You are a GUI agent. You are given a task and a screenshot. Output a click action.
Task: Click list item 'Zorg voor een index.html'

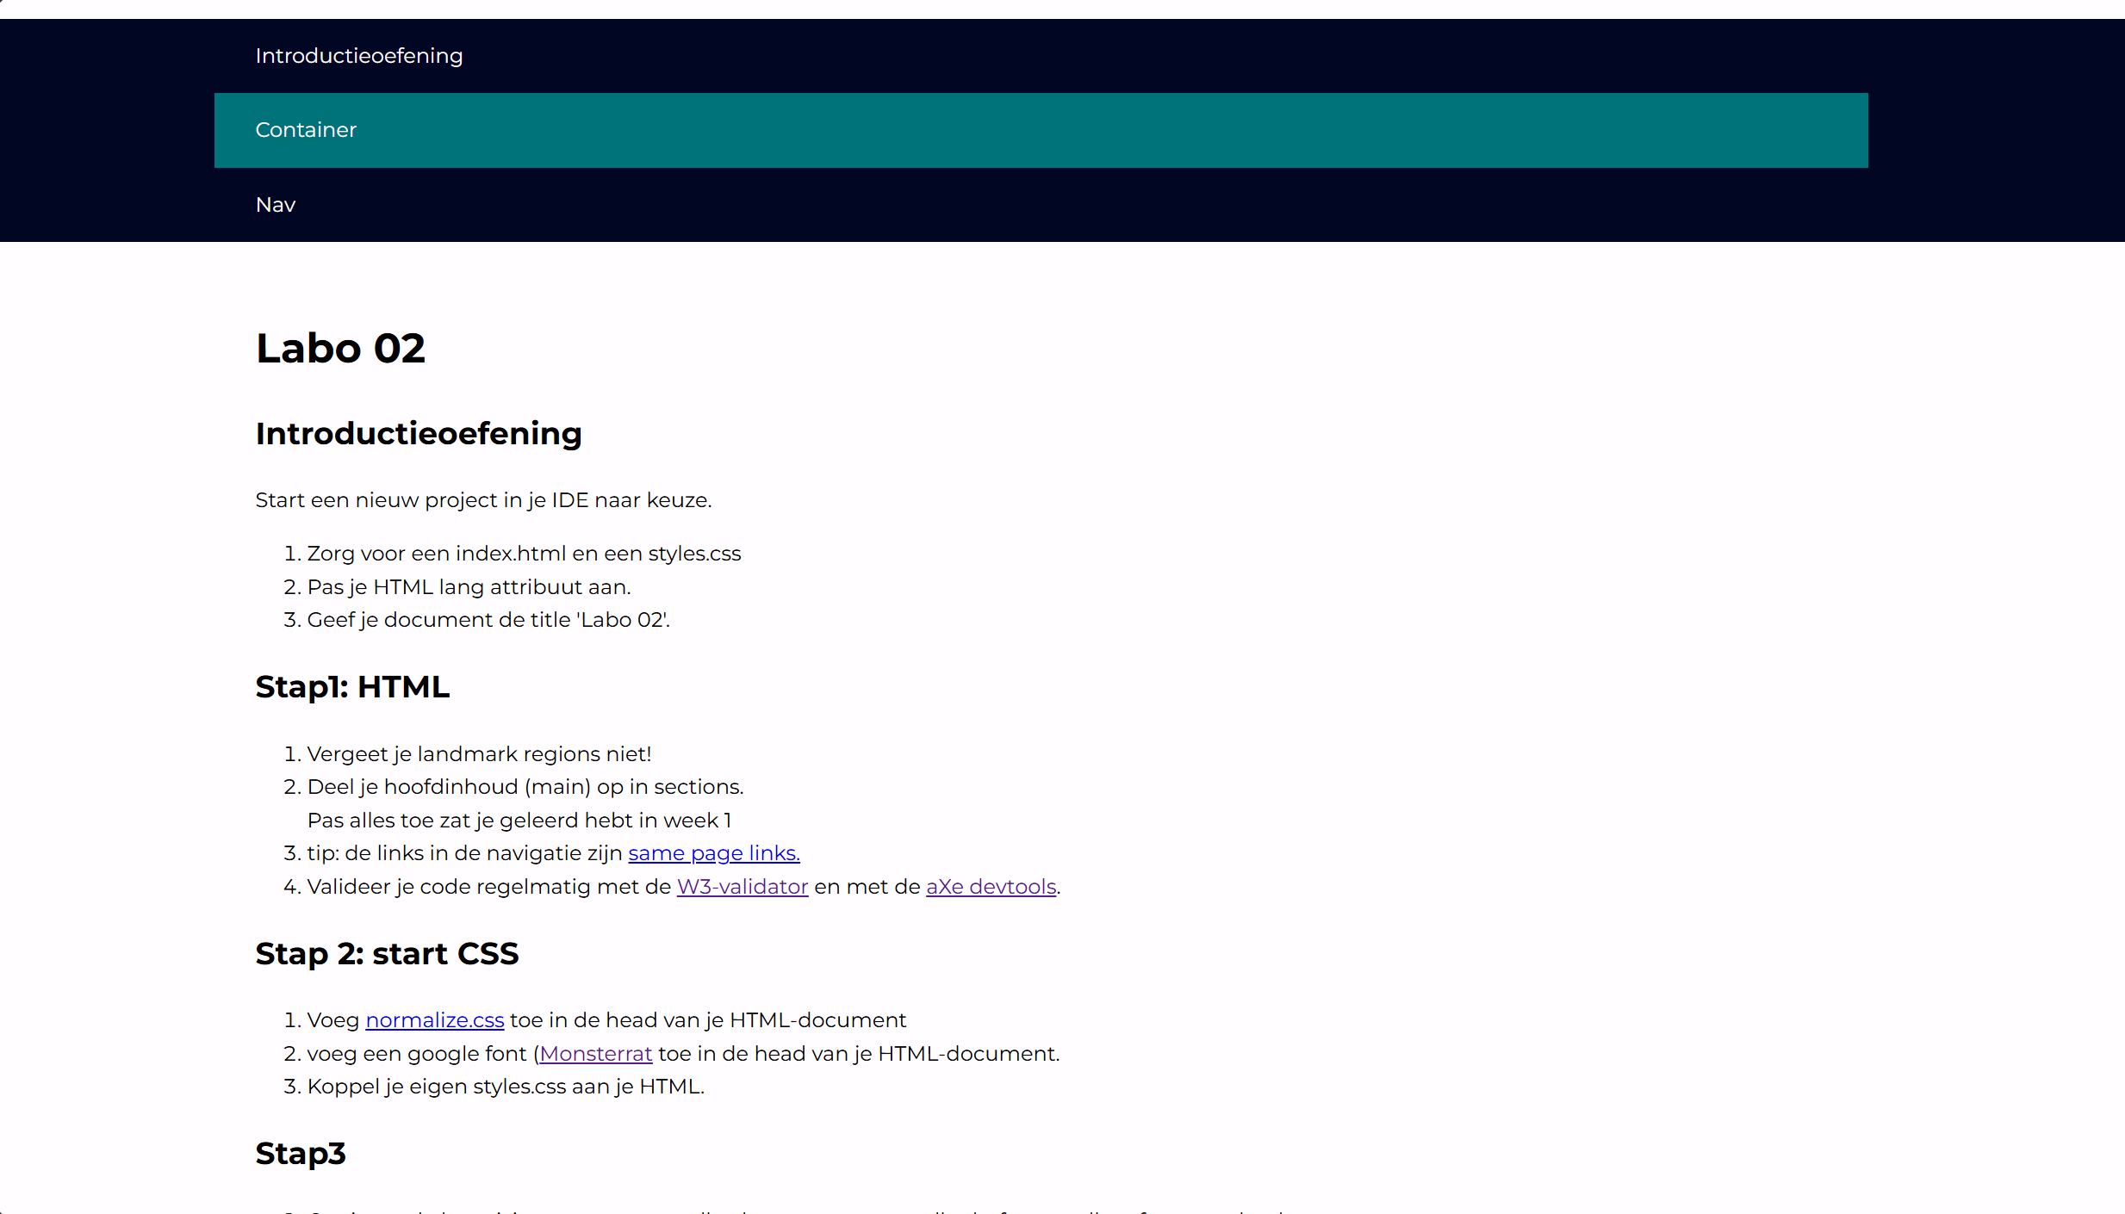524,554
